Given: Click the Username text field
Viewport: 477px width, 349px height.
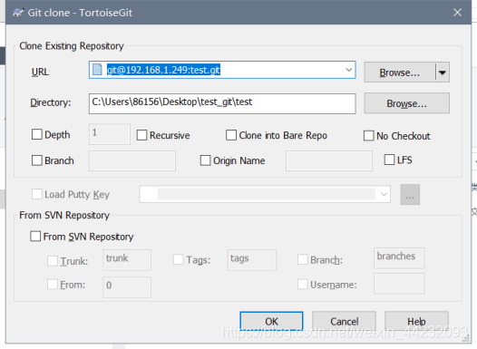Looking at the screenshot, I should 399,284.
